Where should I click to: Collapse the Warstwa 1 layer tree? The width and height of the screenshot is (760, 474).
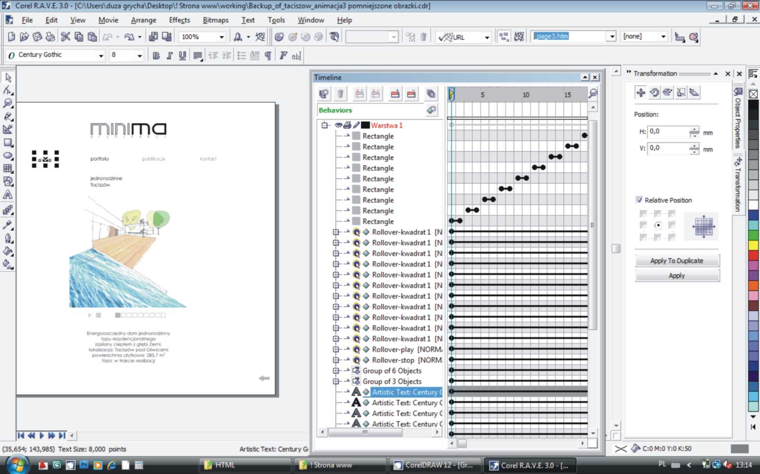325,125
